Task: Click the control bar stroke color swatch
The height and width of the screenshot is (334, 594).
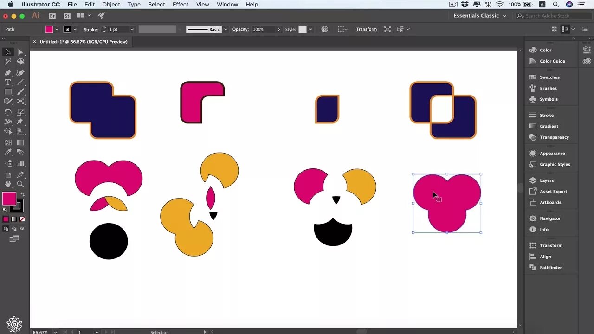Action: pyautogui.click(x=67, y=29)
